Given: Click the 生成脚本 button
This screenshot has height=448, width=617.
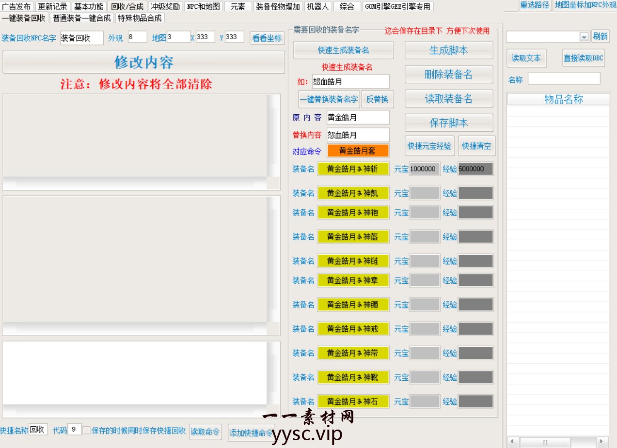Looking at the screenshot, I should pyautogui.click(x=449, y=50).
